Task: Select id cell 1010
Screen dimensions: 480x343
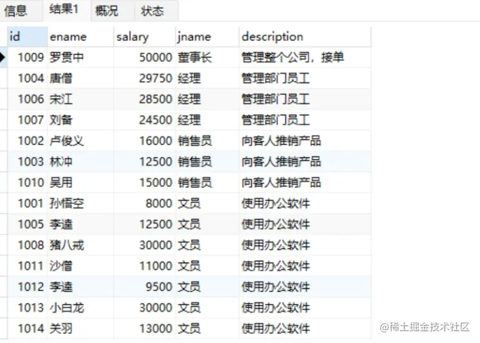Action: pos(27,182)
